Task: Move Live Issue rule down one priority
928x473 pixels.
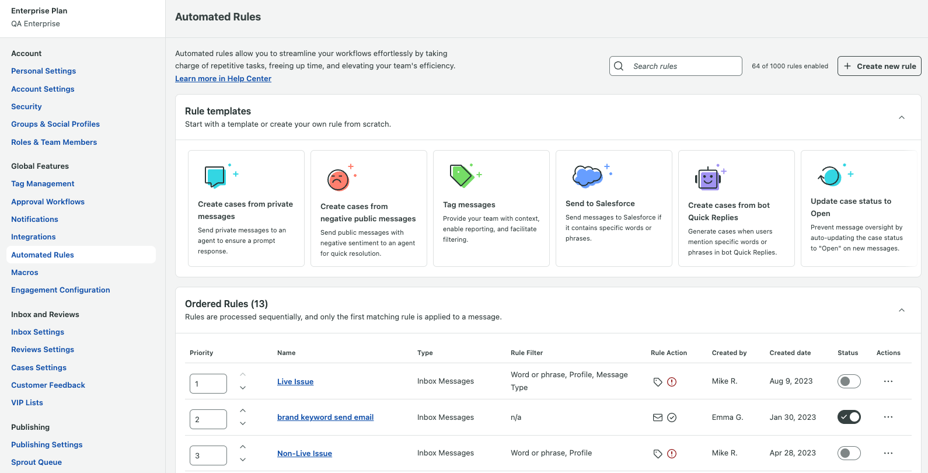Action: (243, 388)
